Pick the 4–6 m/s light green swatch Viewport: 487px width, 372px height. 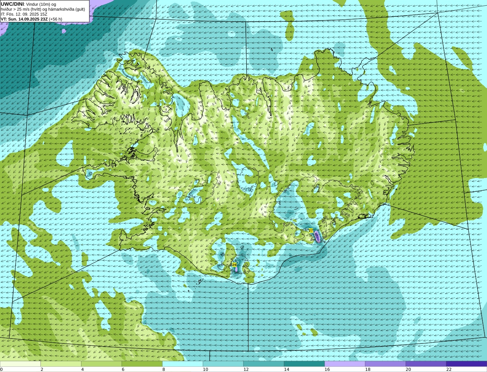click(x=101, y=364)
